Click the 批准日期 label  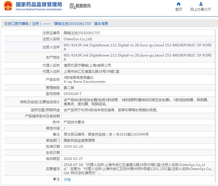(x=53, y=147)
